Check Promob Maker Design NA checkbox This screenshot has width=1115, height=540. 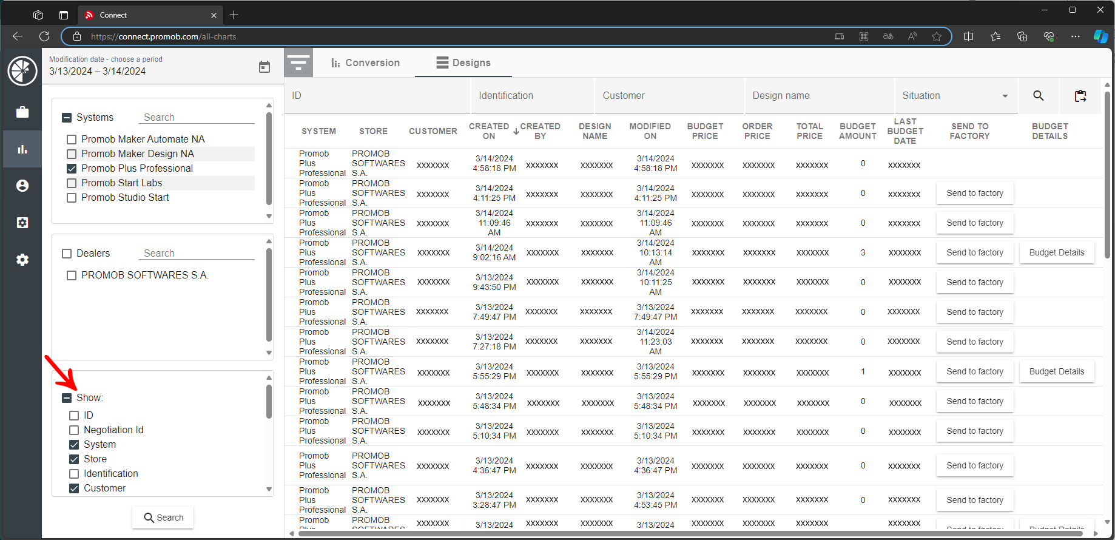coord(72,154)
